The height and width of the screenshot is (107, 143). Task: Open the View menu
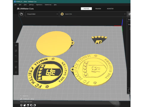coord(25,5)
